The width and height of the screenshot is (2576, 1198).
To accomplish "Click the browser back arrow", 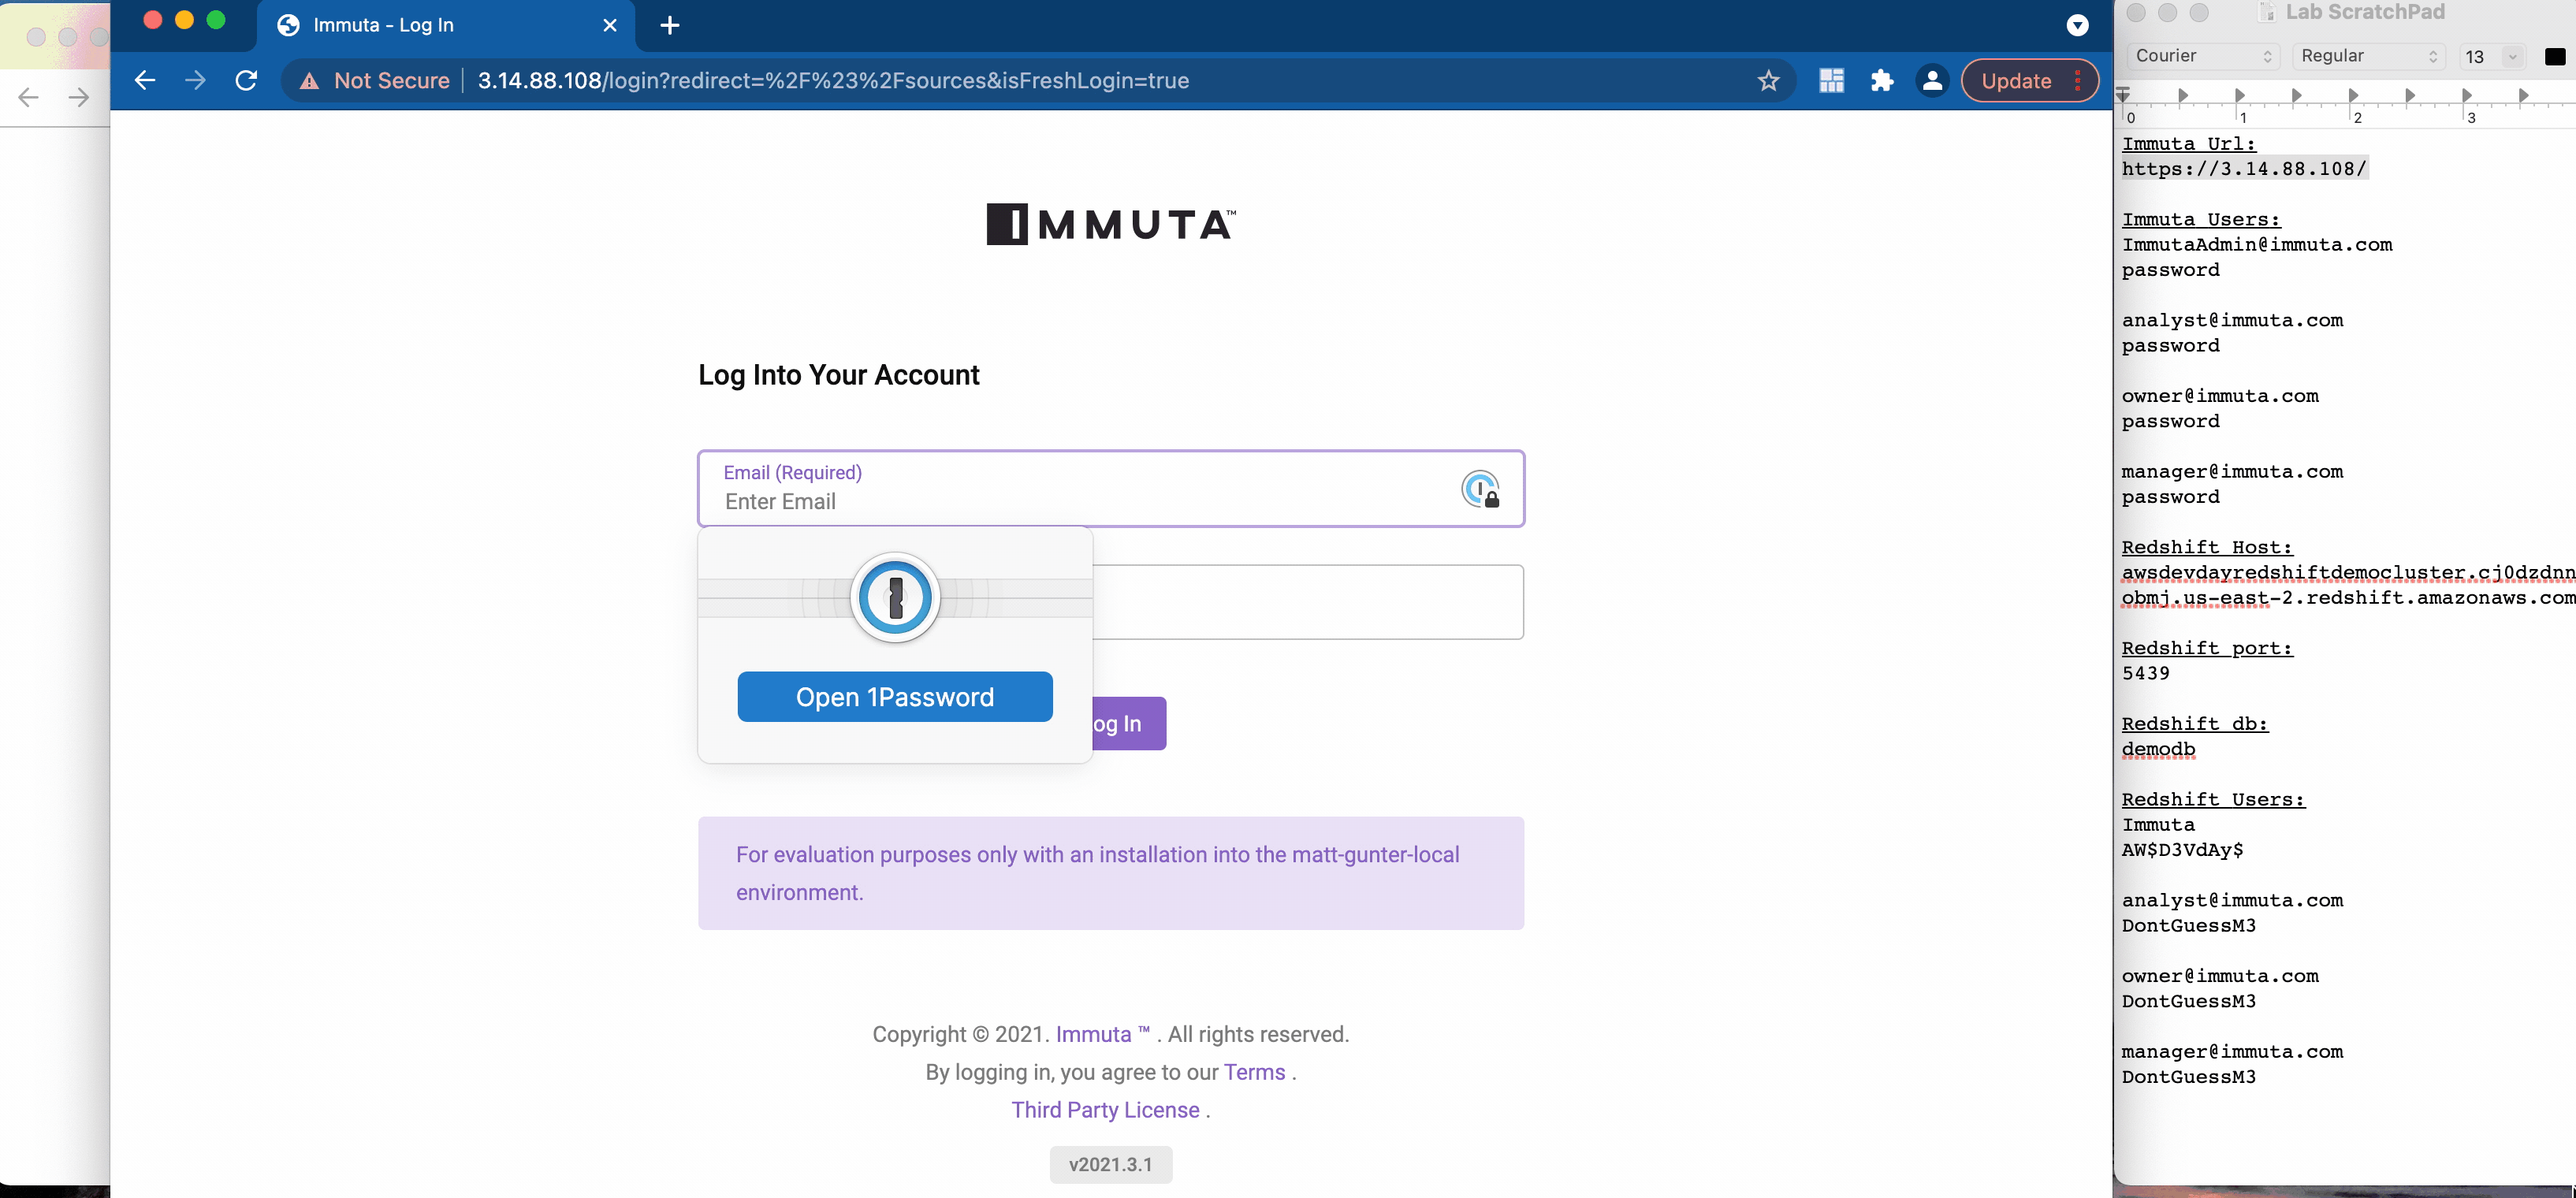I will click(x=145, y=81).
